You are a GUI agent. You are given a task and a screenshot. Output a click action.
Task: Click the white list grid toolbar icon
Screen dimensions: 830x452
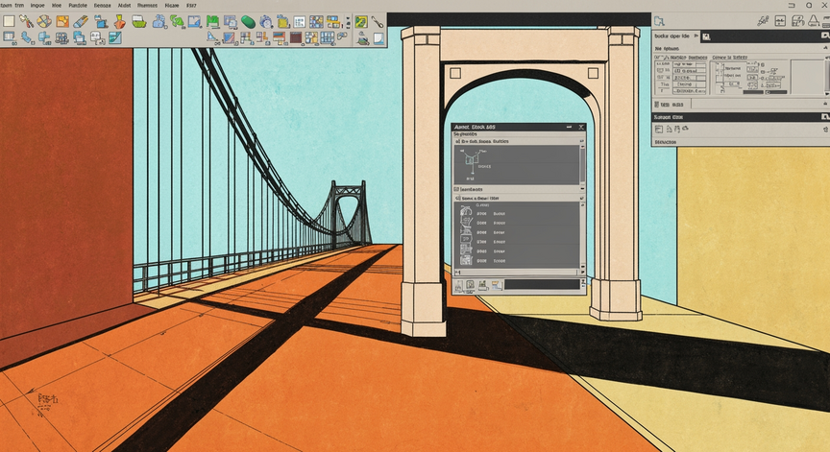point(300,22)
